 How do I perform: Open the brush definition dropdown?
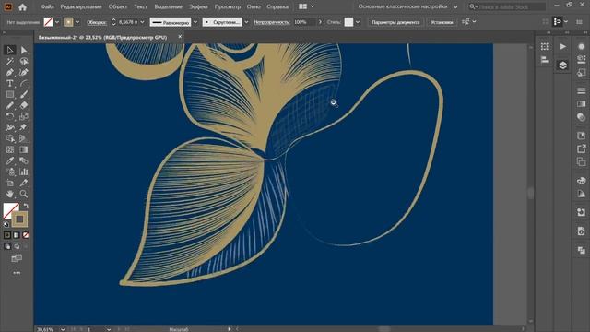tap(246, 22)
